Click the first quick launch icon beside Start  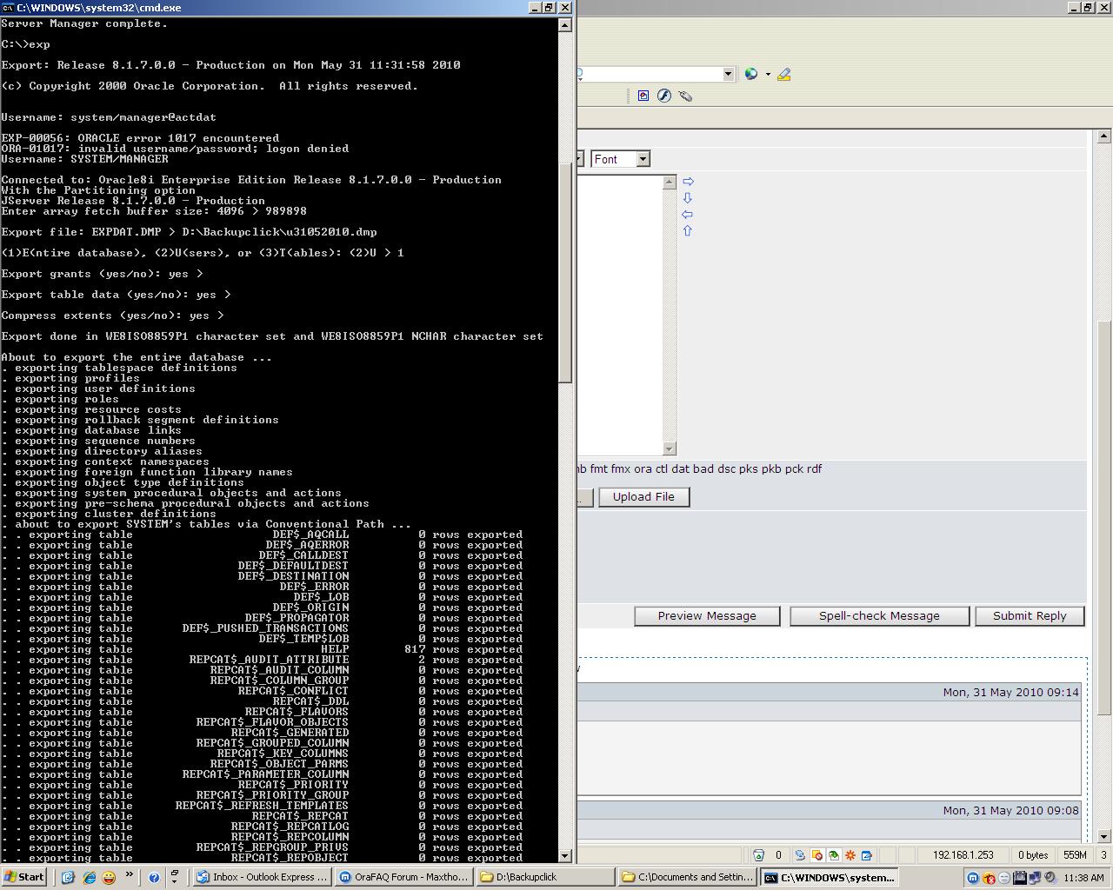(x=68, y=877)
